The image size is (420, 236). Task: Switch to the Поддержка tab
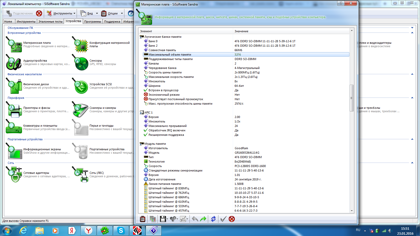[x=112, y=22]
